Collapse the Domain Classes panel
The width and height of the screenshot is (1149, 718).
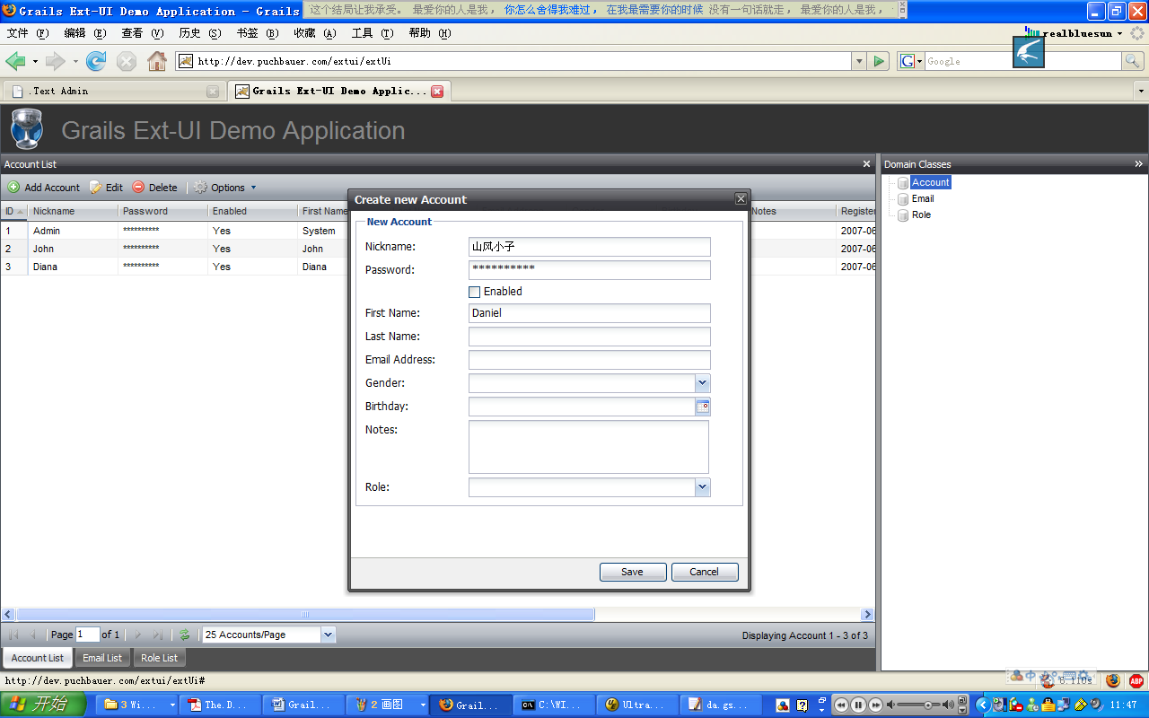(1138, 164)
